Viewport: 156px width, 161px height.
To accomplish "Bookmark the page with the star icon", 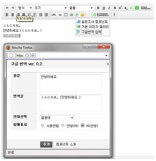I will click(27, 56).
